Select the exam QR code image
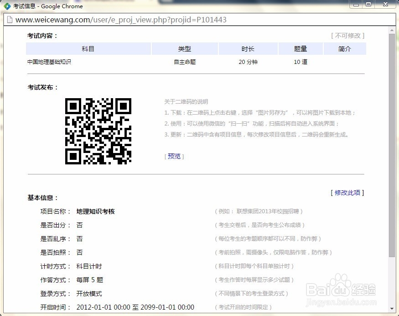The height and width of the screenshot is (316, 399). pyautogui.click(x=98, y=131)
